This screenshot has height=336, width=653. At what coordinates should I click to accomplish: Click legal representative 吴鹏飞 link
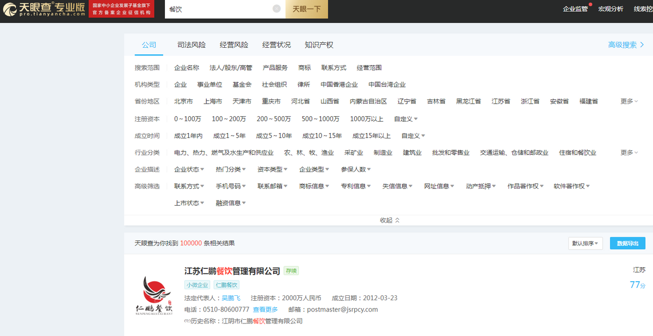pos(231,298)
